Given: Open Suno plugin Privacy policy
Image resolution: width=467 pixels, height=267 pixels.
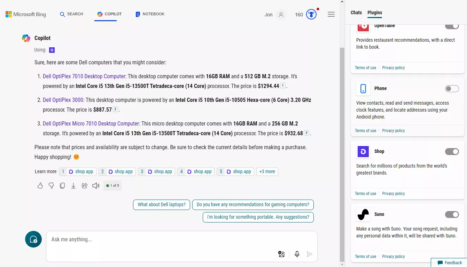Looking at the screenshot, I should (x=393, y=257).
